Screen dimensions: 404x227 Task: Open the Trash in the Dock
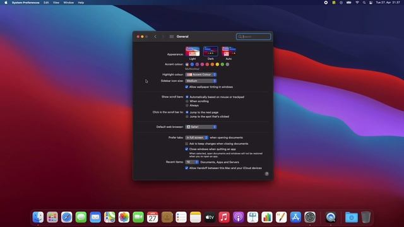(x=366, y=217)
